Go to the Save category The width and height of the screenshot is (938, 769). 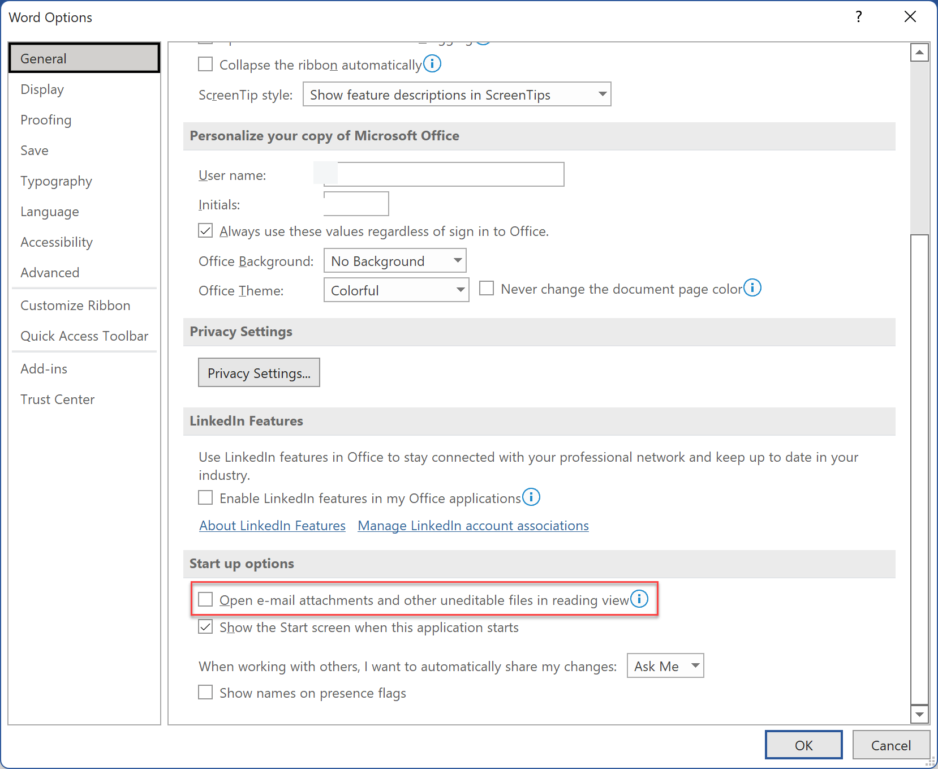(x=84, y=151)
